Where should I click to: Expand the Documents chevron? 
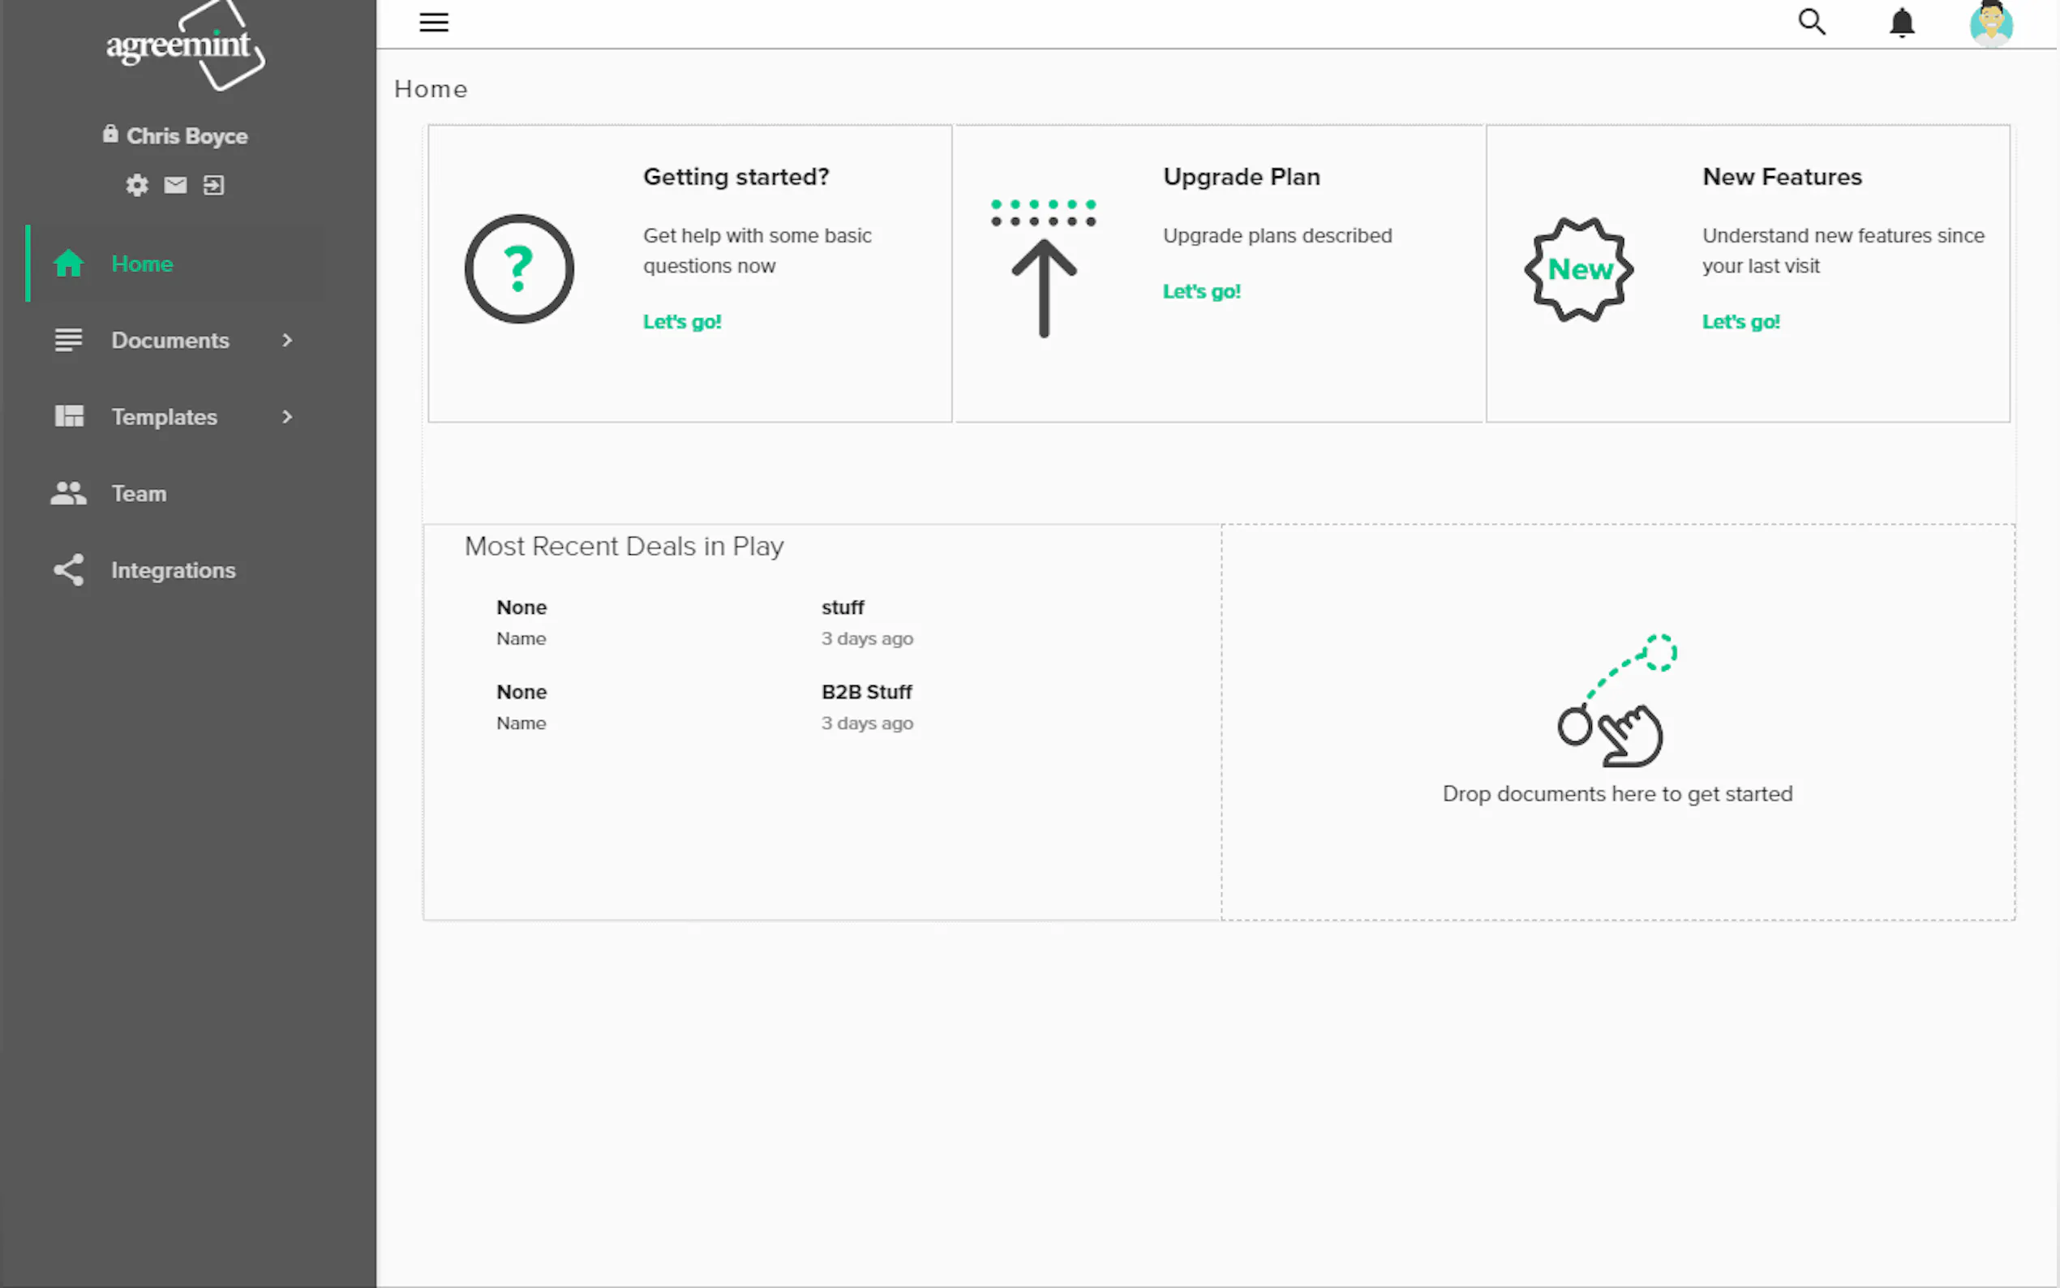pos(287,340)
